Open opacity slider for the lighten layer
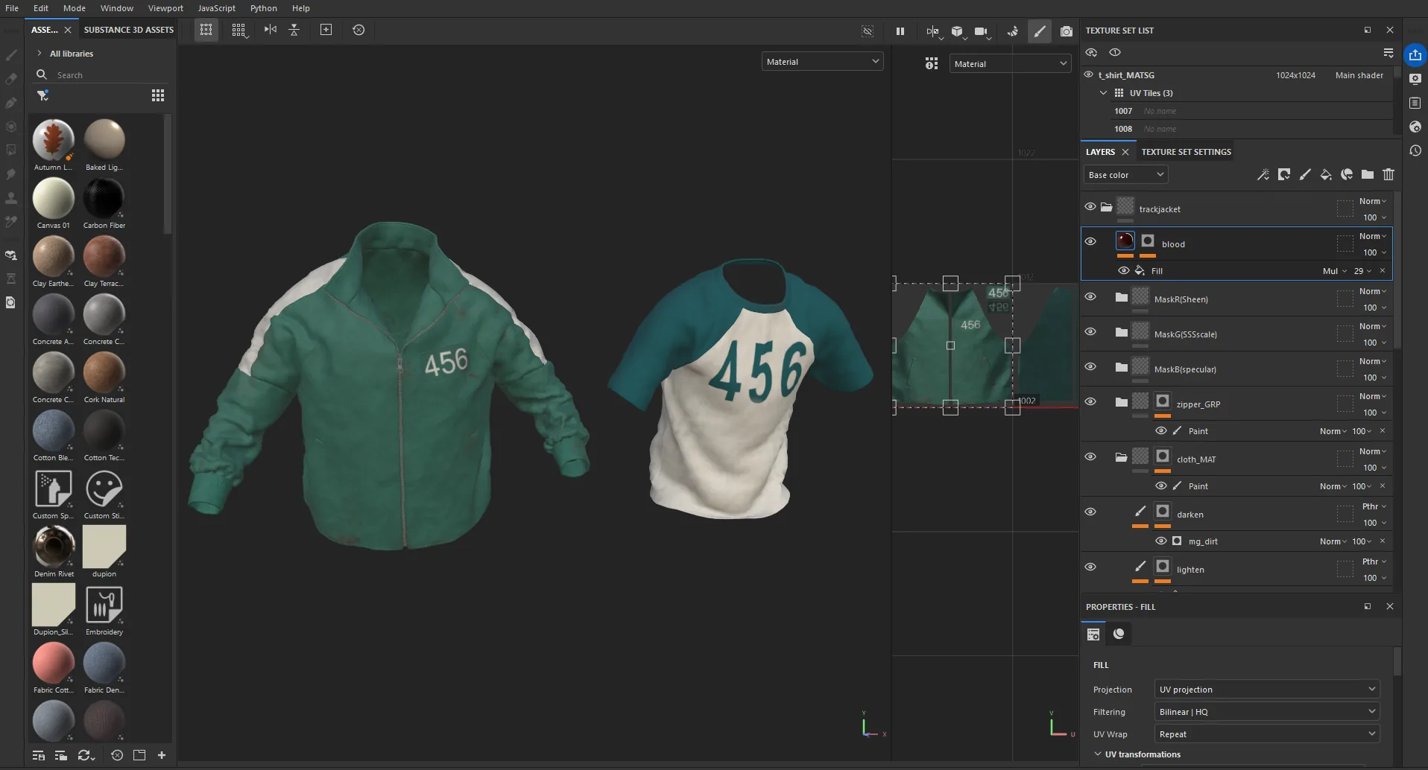This screenshot has width=1428, height=770. pyautogui.click(x=1375, y=578)
